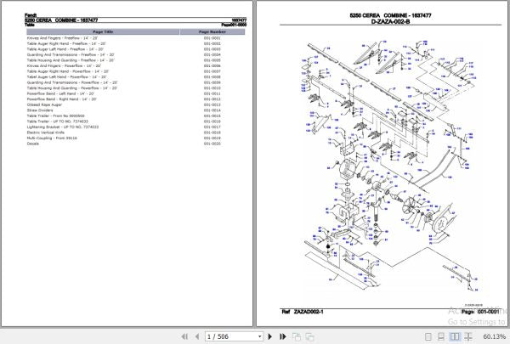The image size is (510, 344).
Task: Click page number 001-0010 in list
Action: click(212, 88)
